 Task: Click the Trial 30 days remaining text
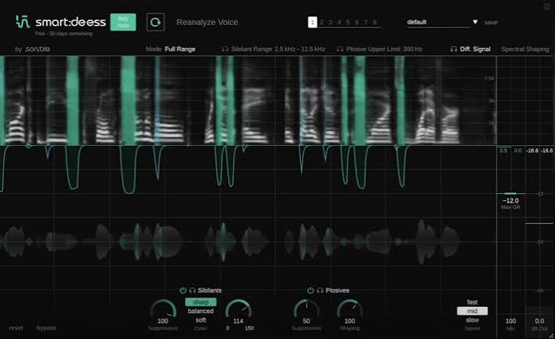click(x=63, y=34)
